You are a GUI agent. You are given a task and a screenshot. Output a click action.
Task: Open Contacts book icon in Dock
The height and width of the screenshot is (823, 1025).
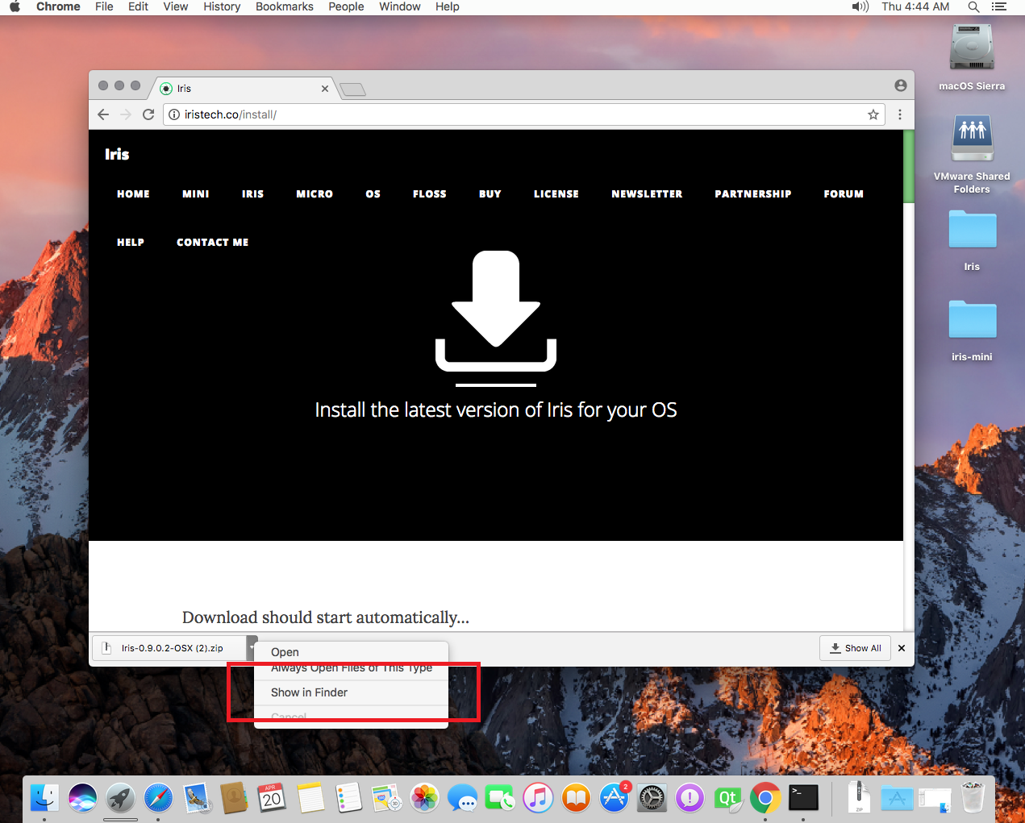click(234, 798)
